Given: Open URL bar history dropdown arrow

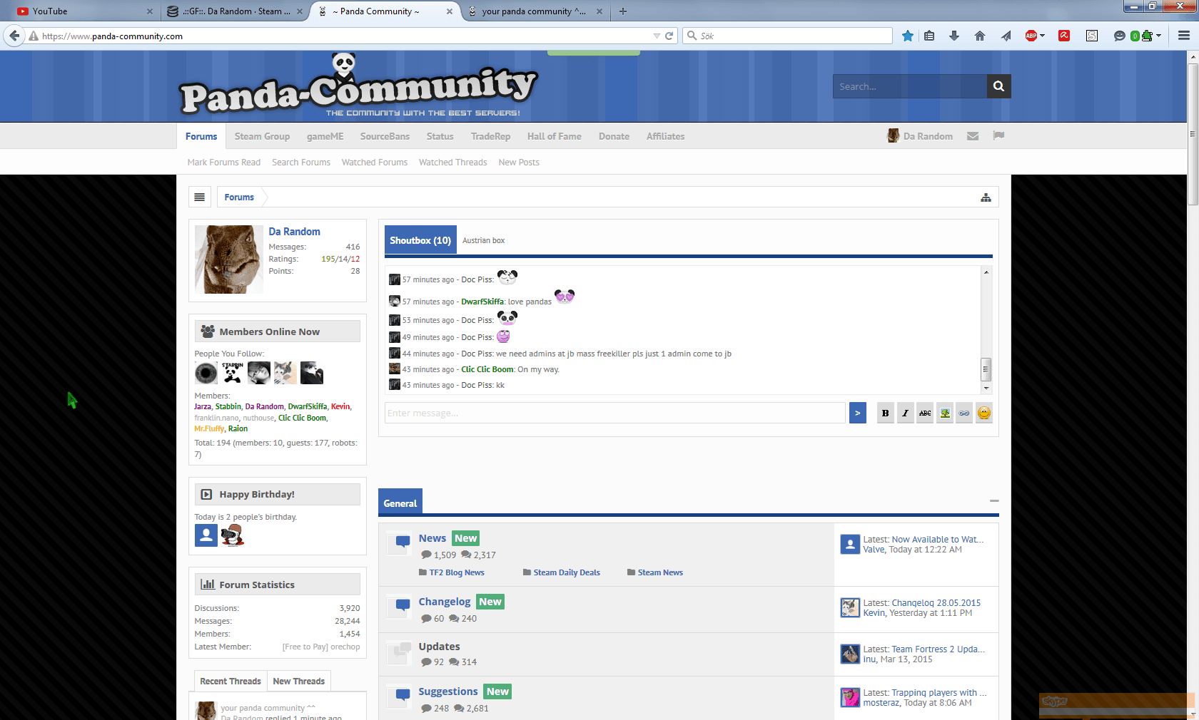Looking at the screenshot, I should 656,36.
